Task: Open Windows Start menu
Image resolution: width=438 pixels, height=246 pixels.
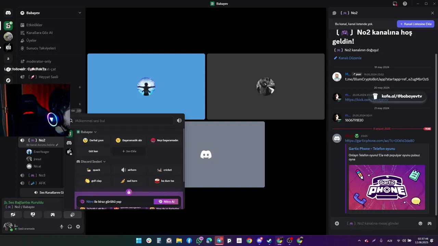Action: [139, 241]
